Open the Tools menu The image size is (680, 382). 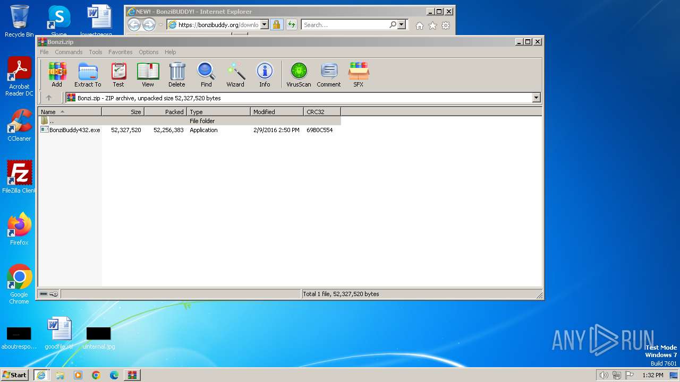96,52
